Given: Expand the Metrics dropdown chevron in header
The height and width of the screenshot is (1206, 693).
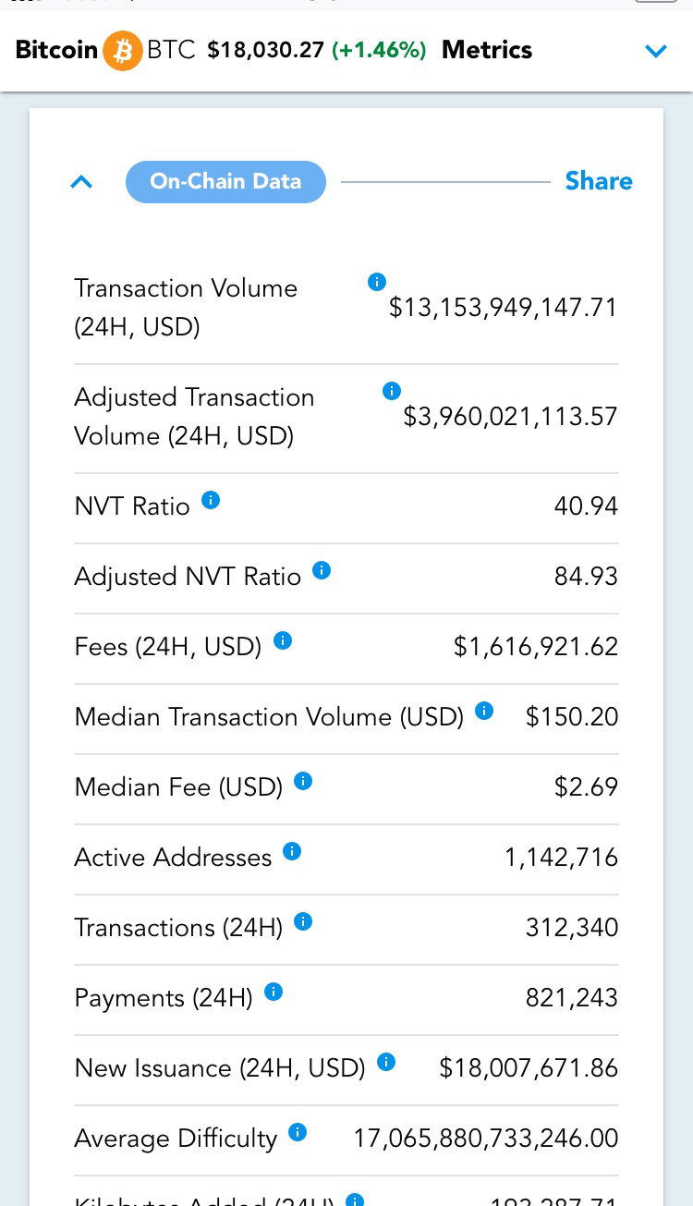Looking at the screenshot, I should (656, 51).
